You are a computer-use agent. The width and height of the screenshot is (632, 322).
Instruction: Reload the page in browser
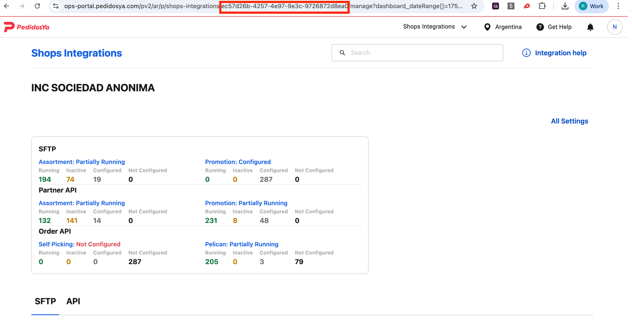point(37,6)
